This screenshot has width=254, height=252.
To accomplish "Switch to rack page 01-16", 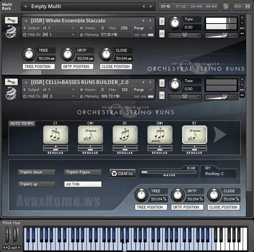I will 166,7.
